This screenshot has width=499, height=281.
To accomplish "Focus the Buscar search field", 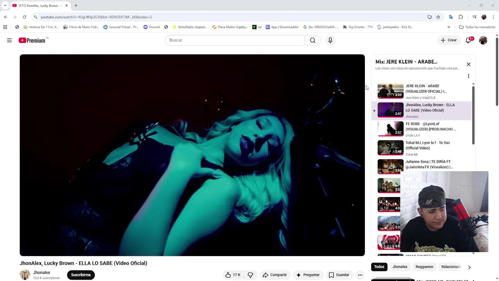I will [235, 40].
